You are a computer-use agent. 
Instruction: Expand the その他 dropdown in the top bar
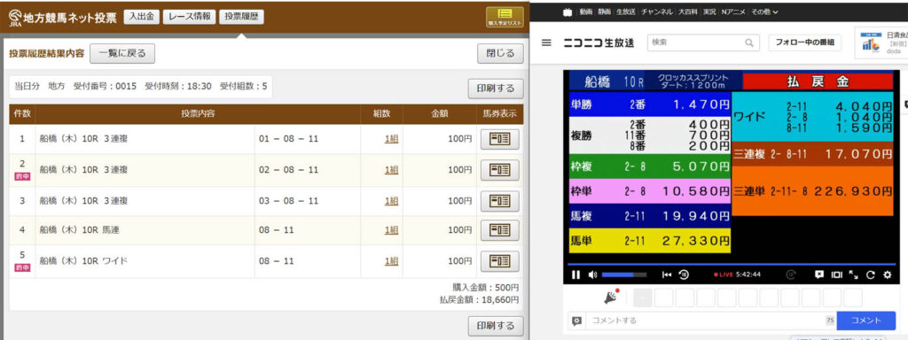click(x=763, y=12)
